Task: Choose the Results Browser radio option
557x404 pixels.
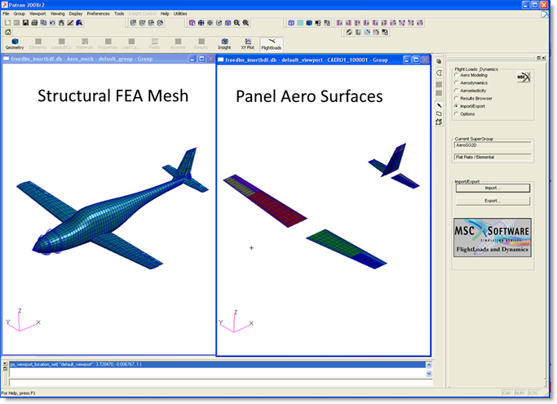Action: point(457,98)
